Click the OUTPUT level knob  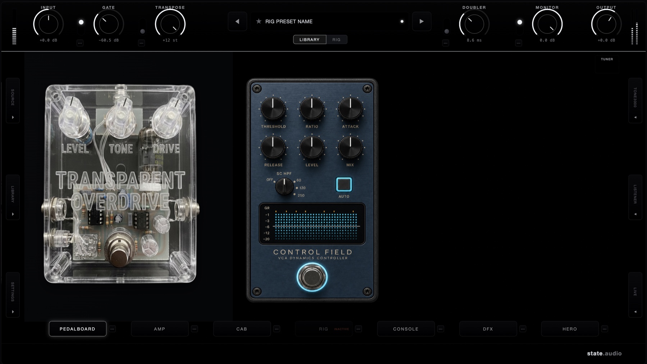tap(606, 24)
